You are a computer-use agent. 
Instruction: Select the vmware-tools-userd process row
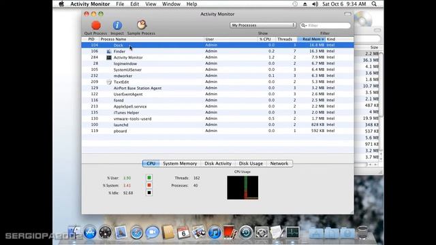coord(217,118)
